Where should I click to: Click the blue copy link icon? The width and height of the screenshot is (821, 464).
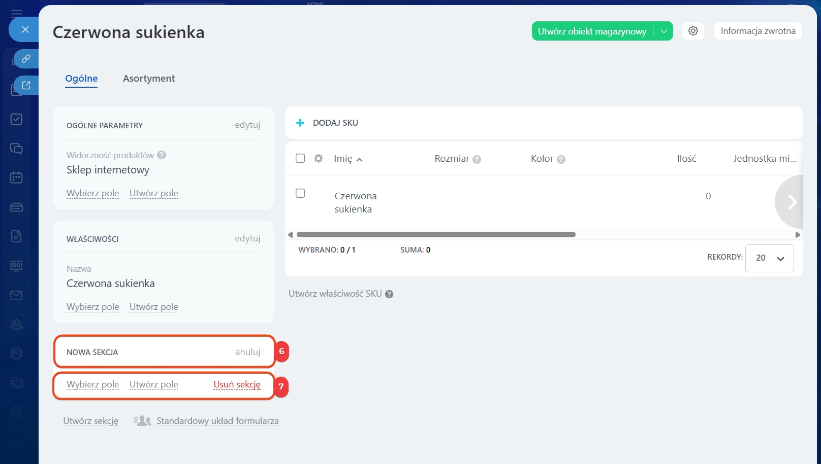(26, 59)
